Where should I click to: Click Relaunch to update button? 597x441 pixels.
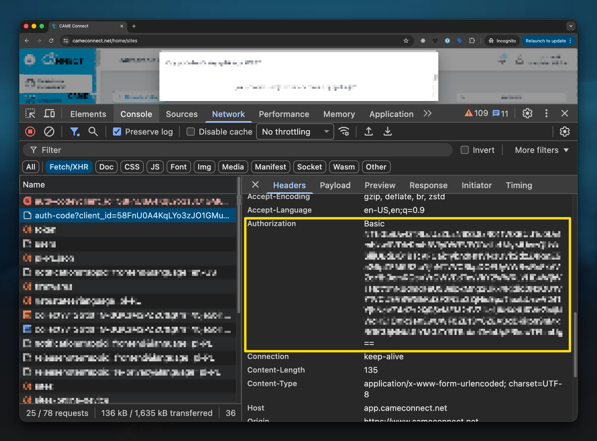click(x=545, y=41)
